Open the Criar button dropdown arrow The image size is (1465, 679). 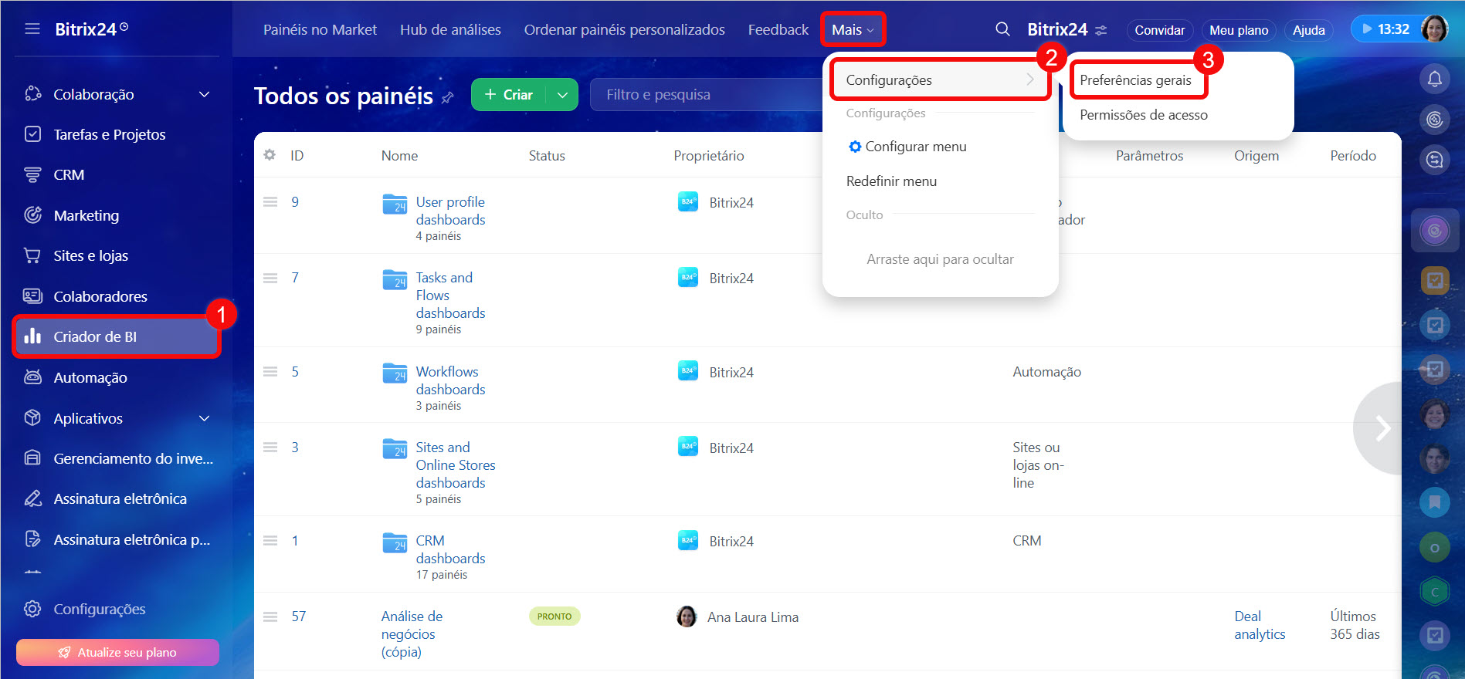pyautogui.click(x=562, y=95)
